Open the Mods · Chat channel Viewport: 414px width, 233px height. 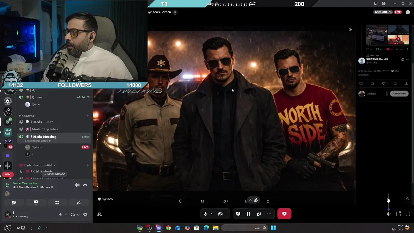[54, 122]
